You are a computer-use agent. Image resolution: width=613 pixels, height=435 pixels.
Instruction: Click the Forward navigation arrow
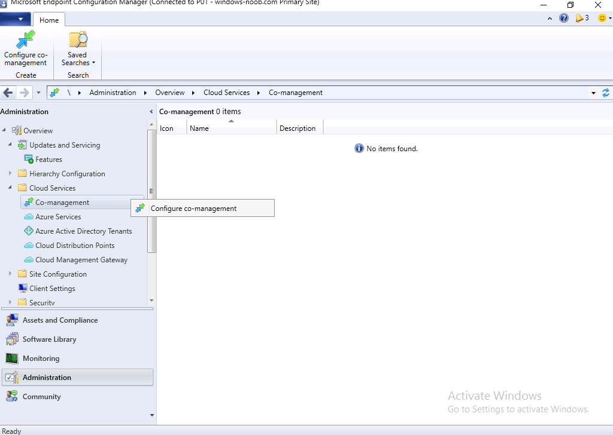[x=24, y=93]
